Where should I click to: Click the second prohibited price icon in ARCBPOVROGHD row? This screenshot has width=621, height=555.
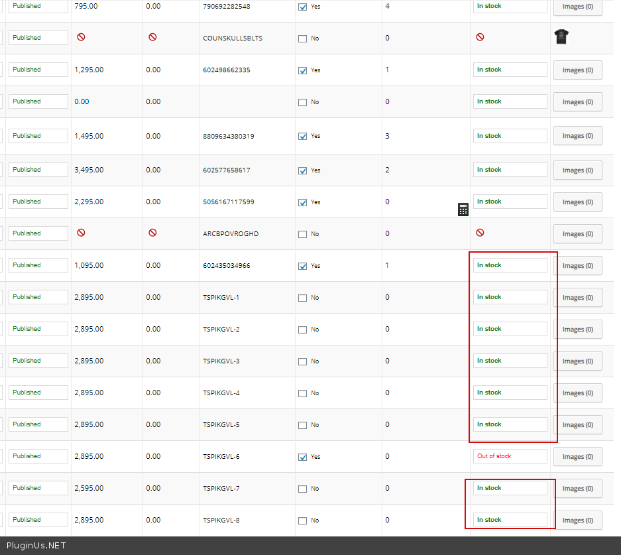pyautogui.click(x=152, y=233)
